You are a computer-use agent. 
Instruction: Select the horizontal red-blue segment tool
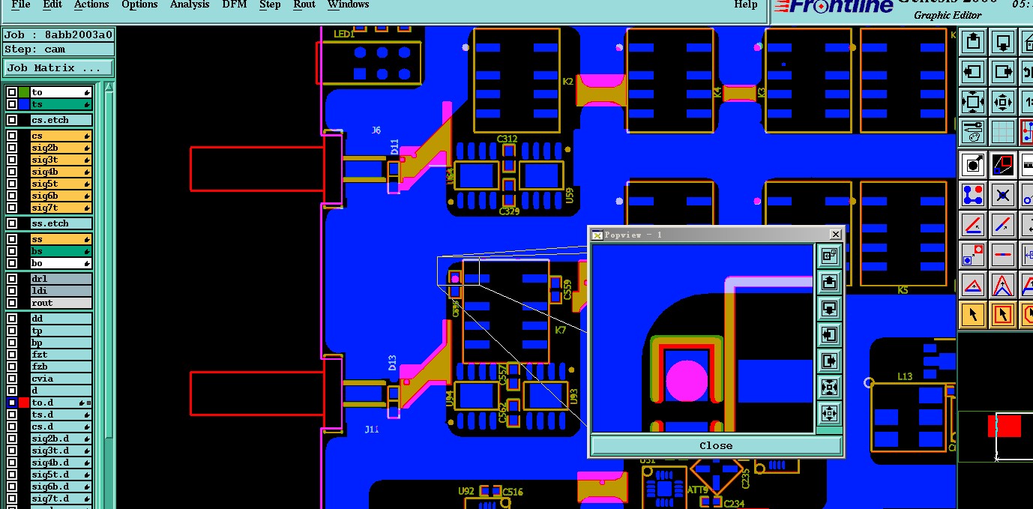pyautogui.click(x=1003, y=254)
